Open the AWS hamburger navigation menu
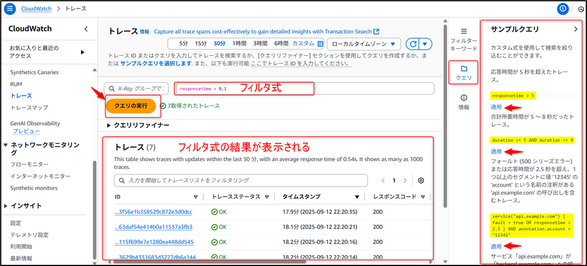Screen dimensions: 587x266 pos(10,9)
